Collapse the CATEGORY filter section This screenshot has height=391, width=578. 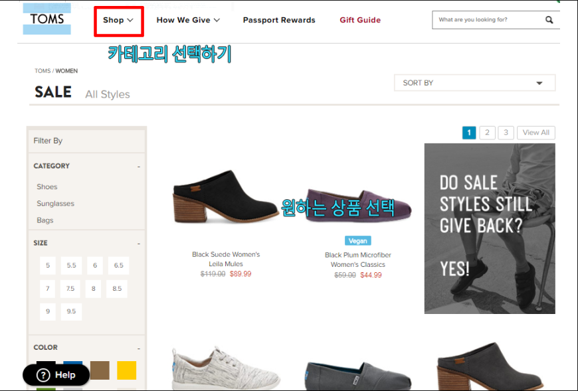coord(139,167)
